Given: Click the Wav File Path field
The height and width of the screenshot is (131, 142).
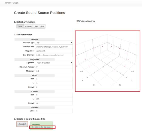Looking at the screenshot, I should (x=54, y=47).
